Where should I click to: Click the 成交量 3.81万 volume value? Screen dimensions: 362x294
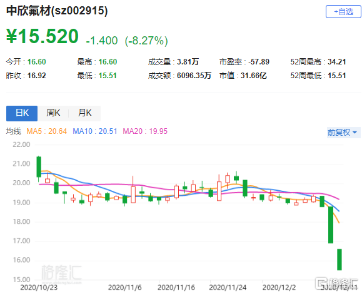point(173,62)
